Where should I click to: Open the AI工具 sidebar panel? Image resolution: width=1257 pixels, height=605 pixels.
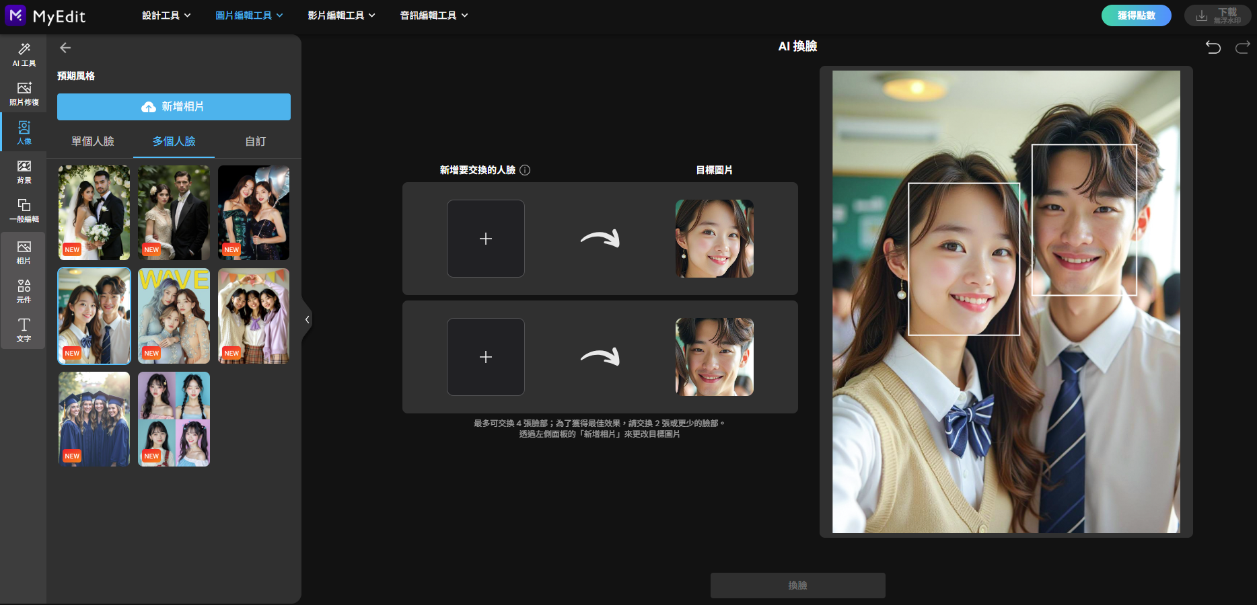point(24,54)
